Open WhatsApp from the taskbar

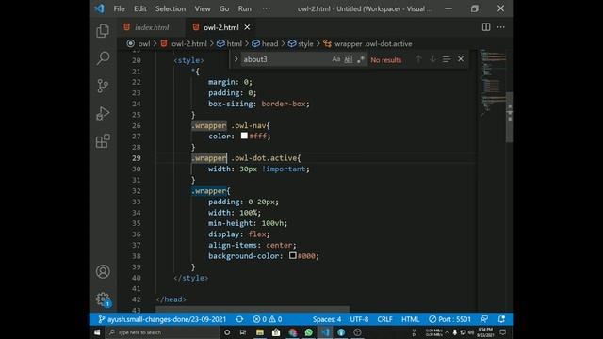(x=308, y=332)
